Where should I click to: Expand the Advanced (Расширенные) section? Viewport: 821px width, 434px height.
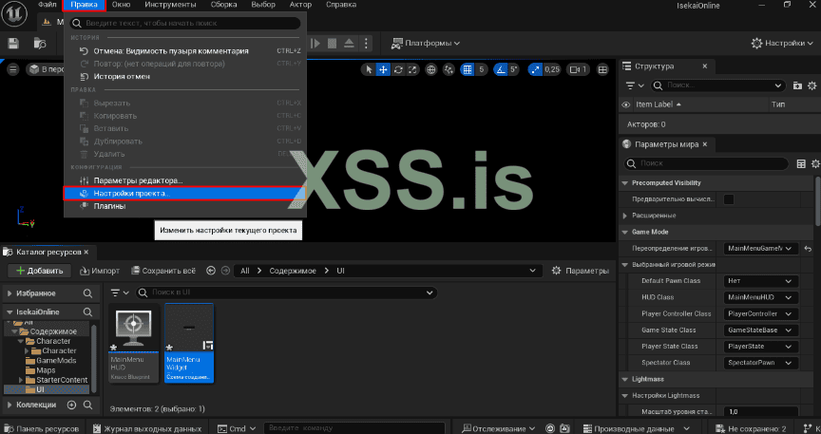tap(624, 216)
